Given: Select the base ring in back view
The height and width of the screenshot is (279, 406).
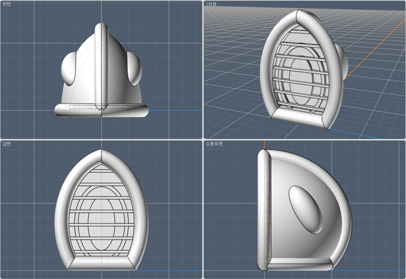Looking at the screenshot, I should 101,111.
